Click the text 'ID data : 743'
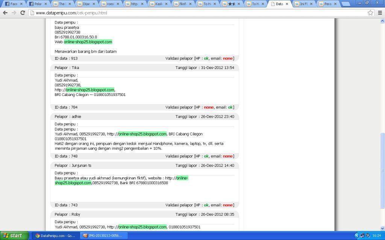The image size is (385, 240). (x=66, y=205)
